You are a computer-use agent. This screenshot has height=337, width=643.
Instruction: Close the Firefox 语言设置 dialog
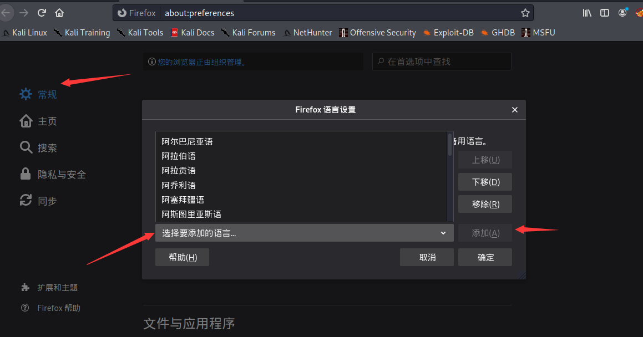pos(515,110)
